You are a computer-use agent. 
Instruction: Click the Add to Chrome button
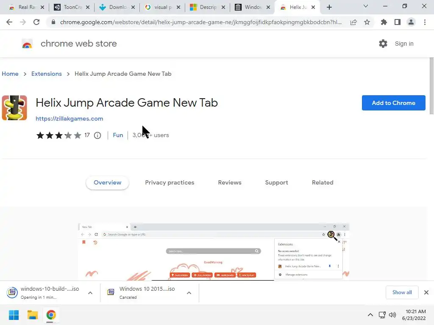(394, 103)
